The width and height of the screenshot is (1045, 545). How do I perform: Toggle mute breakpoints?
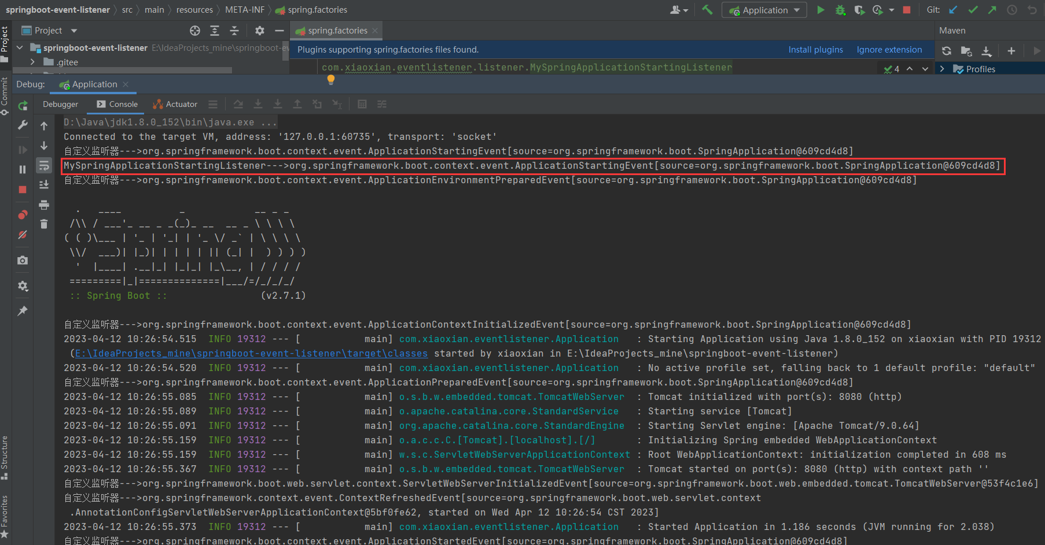pyautogui.click(x=23, y=235)
